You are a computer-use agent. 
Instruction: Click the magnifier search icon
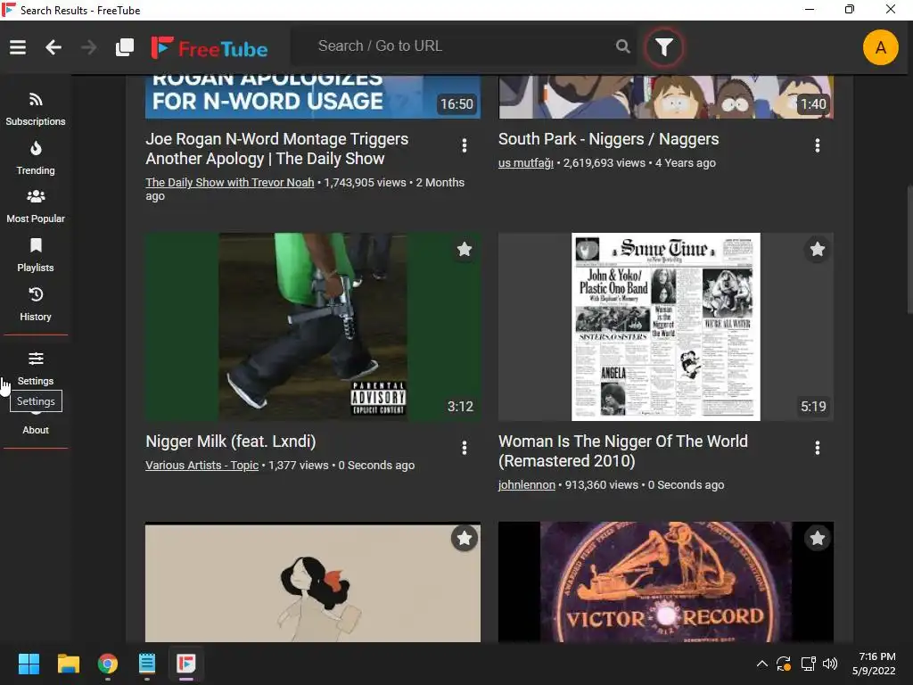point(622,46)
